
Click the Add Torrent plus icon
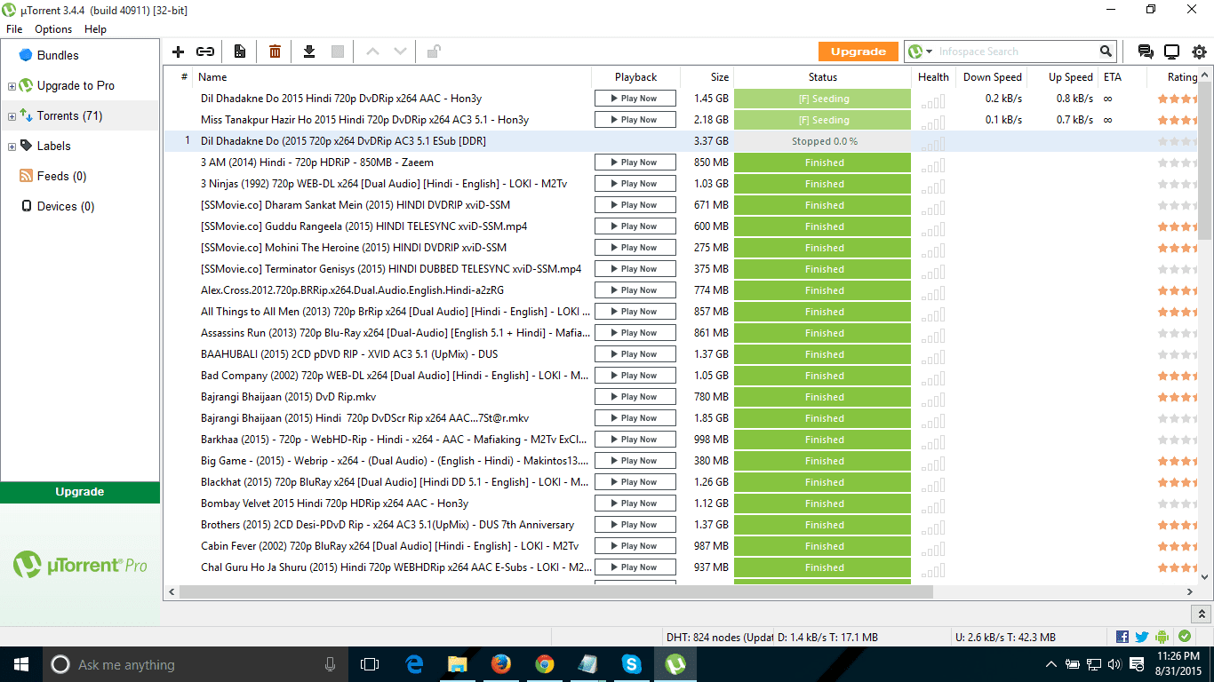[x=178, y=52]
